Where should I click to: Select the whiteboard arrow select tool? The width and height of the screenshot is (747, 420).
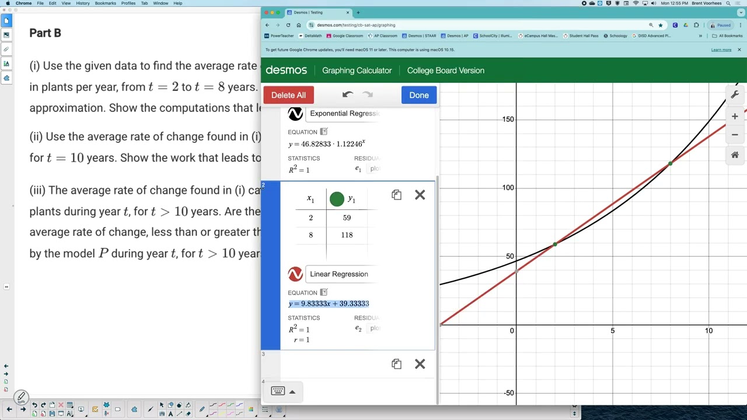pyautogui.click(x=162, y=405)
